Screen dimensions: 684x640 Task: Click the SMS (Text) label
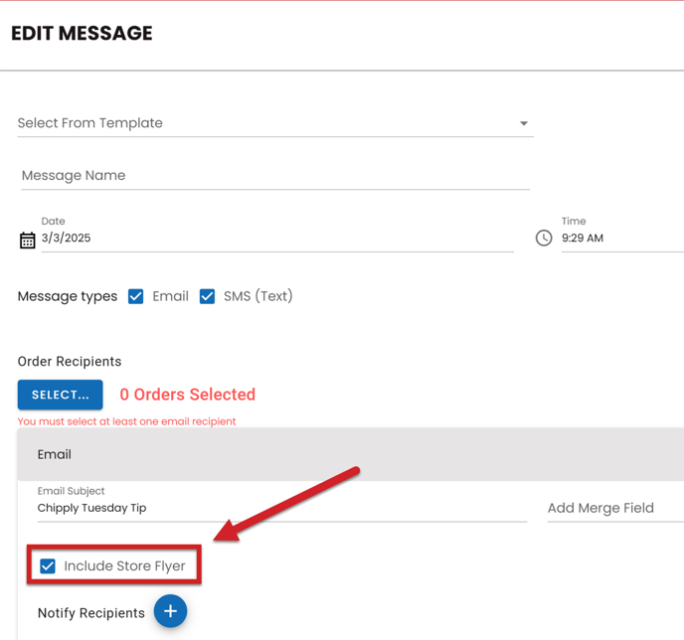coord(257,296)
